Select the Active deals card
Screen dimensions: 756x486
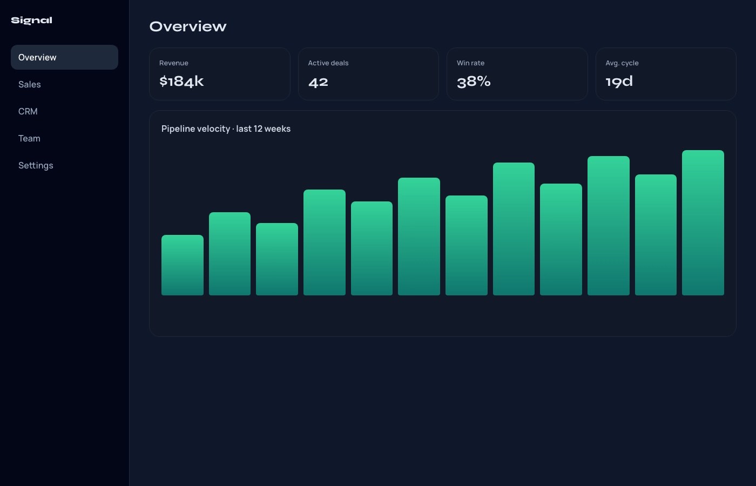pos(368,74)
